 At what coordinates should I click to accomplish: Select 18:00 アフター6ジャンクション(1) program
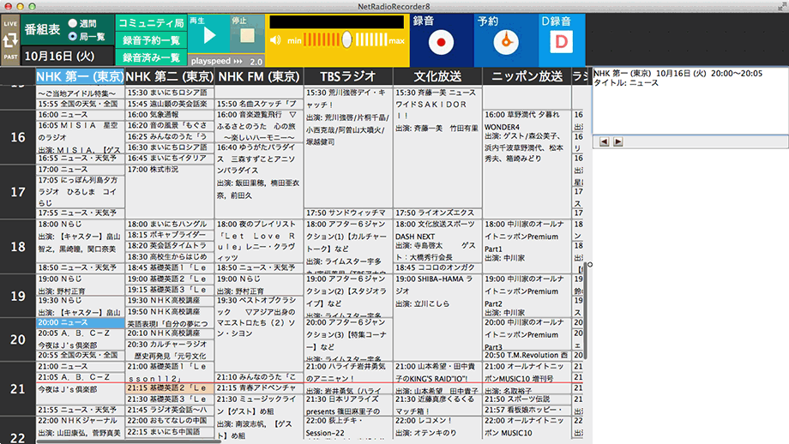click(x=348, y=246)
